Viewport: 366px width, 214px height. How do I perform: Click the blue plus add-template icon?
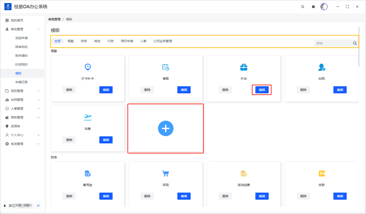[x=166, y=128]
